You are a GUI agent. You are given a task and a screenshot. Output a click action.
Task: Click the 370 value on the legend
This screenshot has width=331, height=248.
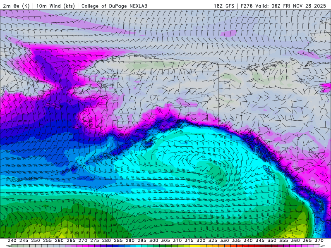coord(319,241)
